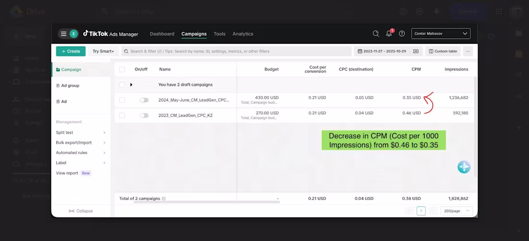The image size is (529, 241).
Task: Click the Try Smart+ button
Action: point(103,51)
